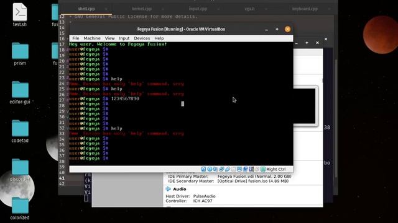Open the Machine menu in the VM window
Image resolution: width=398 pixels, height=223 pixels.
92,38
